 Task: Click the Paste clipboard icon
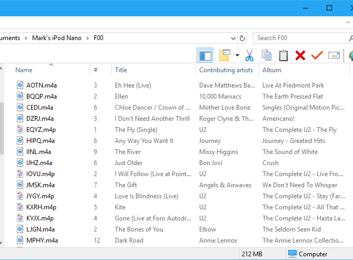tap(283, 55)
